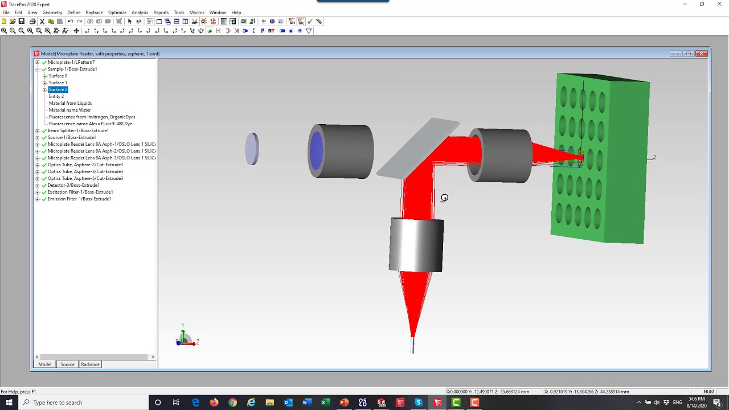Toggle the green check on Emission Filter-1
This screenshot has height=410, width=729.
(44, 199)
